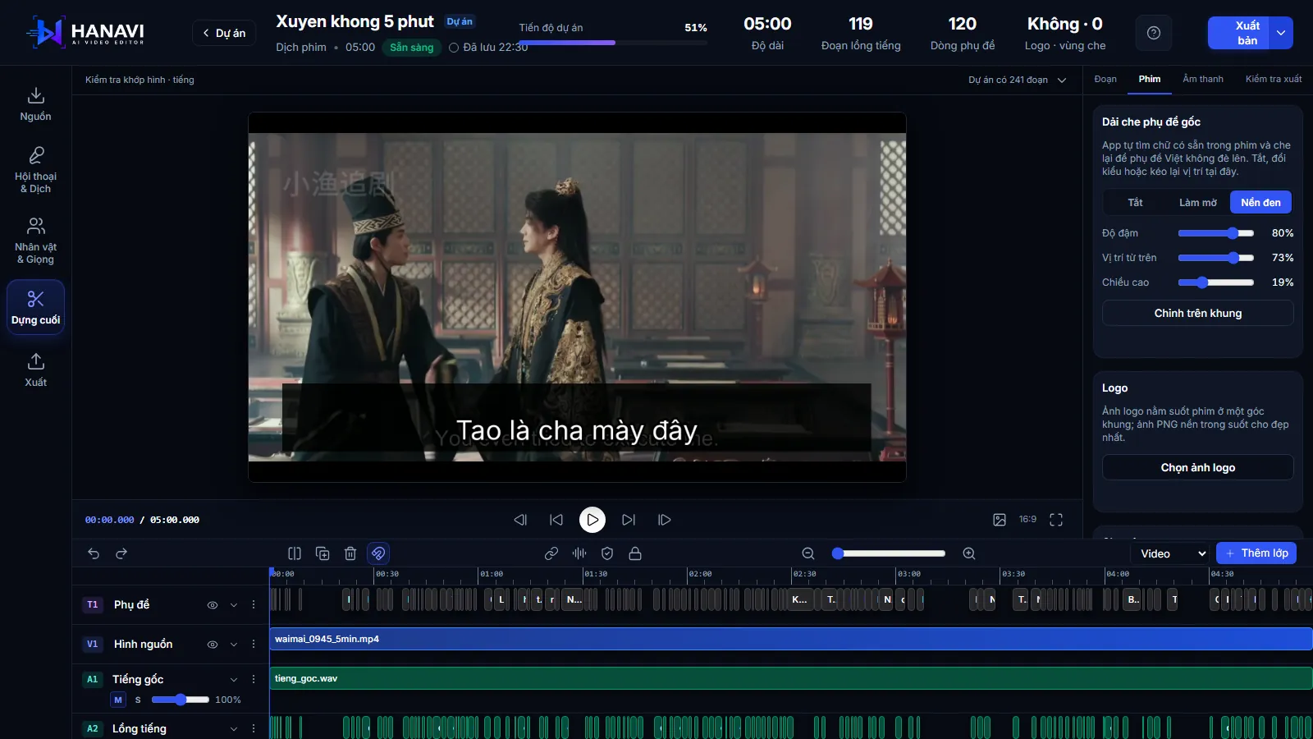
Task: Toggle visibility of Phụ đề track
Action: tap(213, 605)
